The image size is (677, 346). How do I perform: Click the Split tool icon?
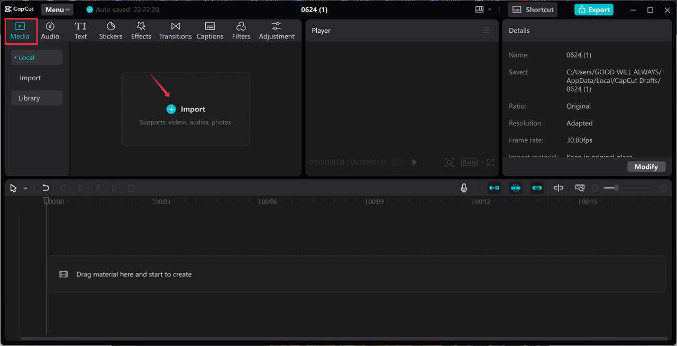[x=80, y=188]
